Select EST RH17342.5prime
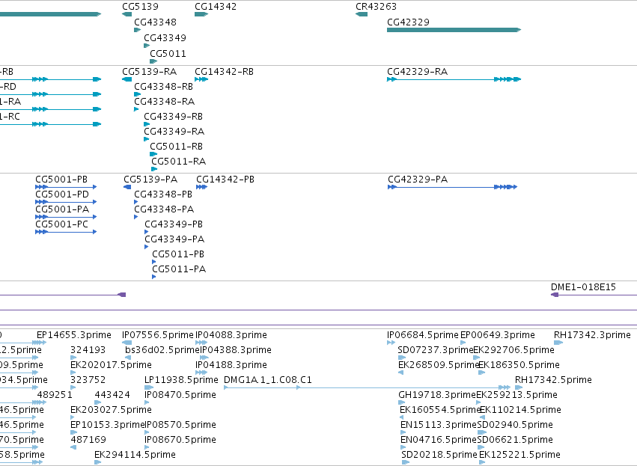Screen dimensions: 637x466 click(553, 380)
